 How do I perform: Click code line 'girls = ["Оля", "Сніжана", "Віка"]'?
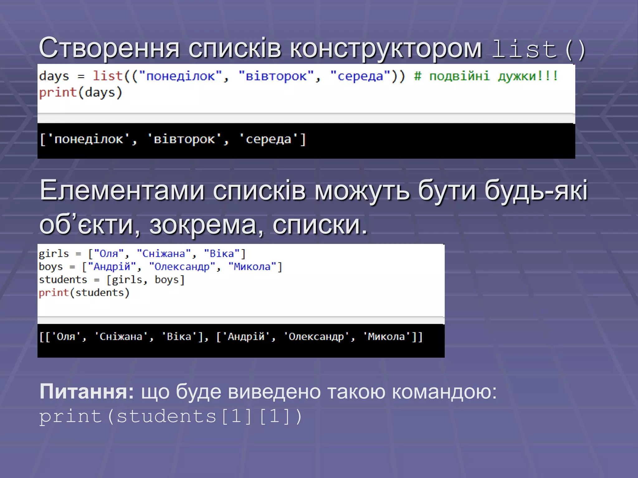coord(142,254)
